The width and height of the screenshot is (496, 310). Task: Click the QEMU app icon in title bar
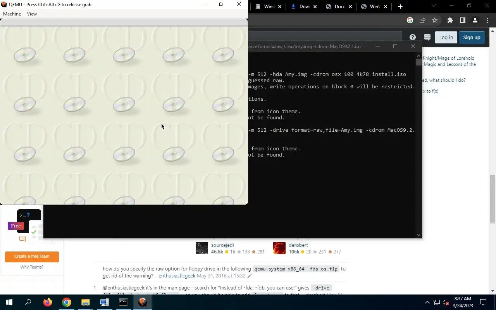click(x=4, y=4)
